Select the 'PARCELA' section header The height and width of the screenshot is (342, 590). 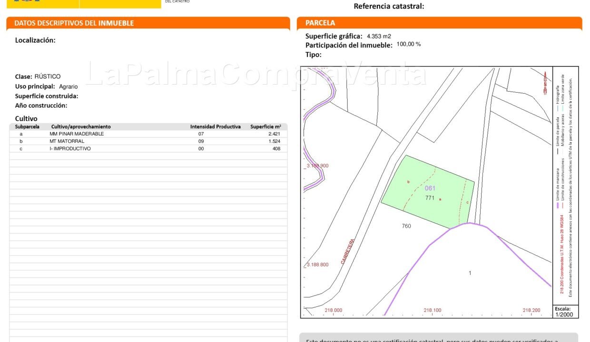[x=320, y=23]
